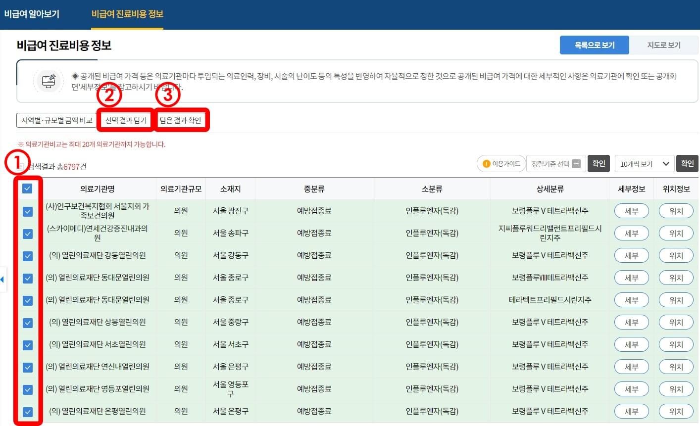Click the computer monitor icon in the notice box
The image size is (700, 426).
48,81
